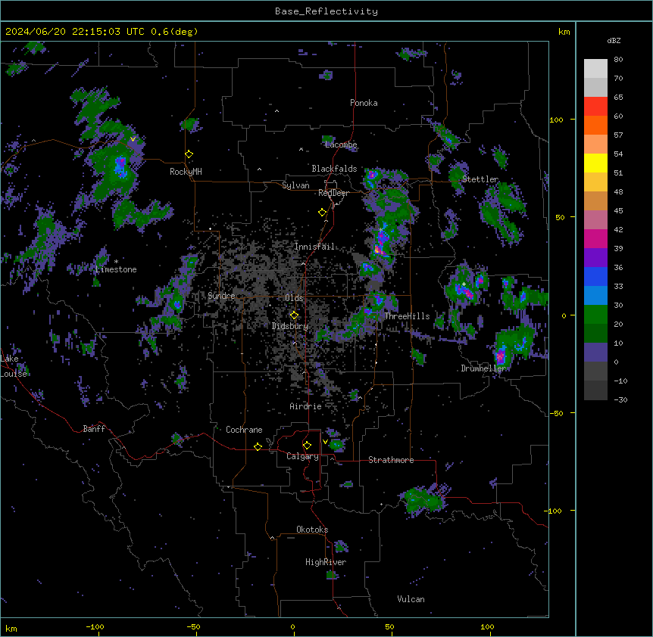Click the Olds town label

point(294,298)
